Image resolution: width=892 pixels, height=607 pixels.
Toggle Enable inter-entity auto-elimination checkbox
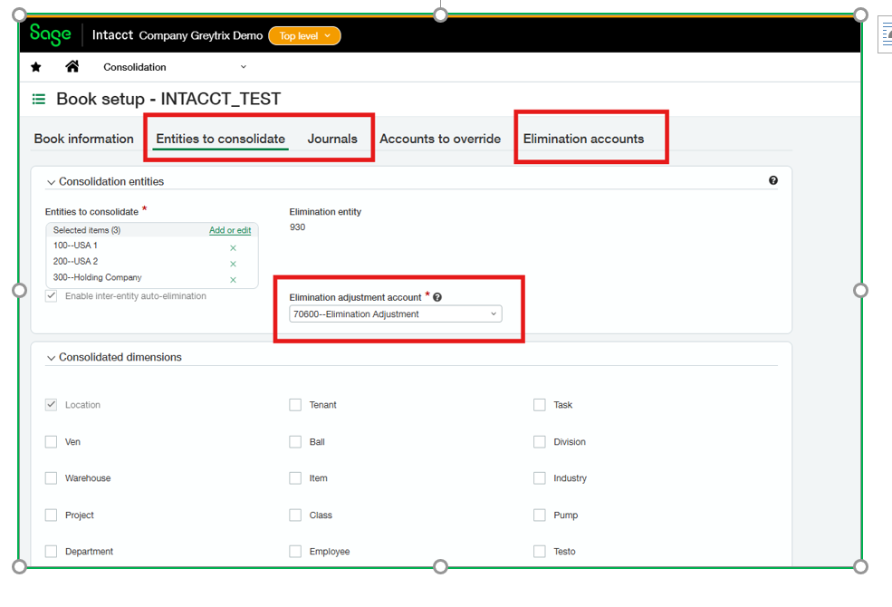click(52, 296)
